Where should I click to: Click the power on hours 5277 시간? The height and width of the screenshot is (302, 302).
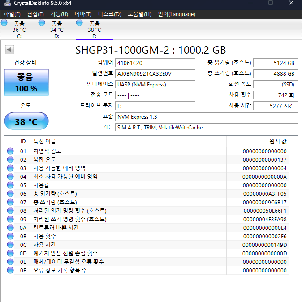(276, 106)
